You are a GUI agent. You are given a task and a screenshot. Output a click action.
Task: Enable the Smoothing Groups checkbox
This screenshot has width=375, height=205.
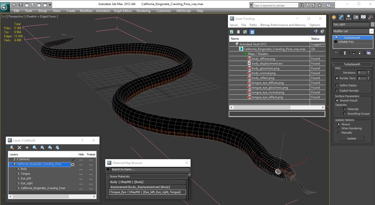pos(345,114)
